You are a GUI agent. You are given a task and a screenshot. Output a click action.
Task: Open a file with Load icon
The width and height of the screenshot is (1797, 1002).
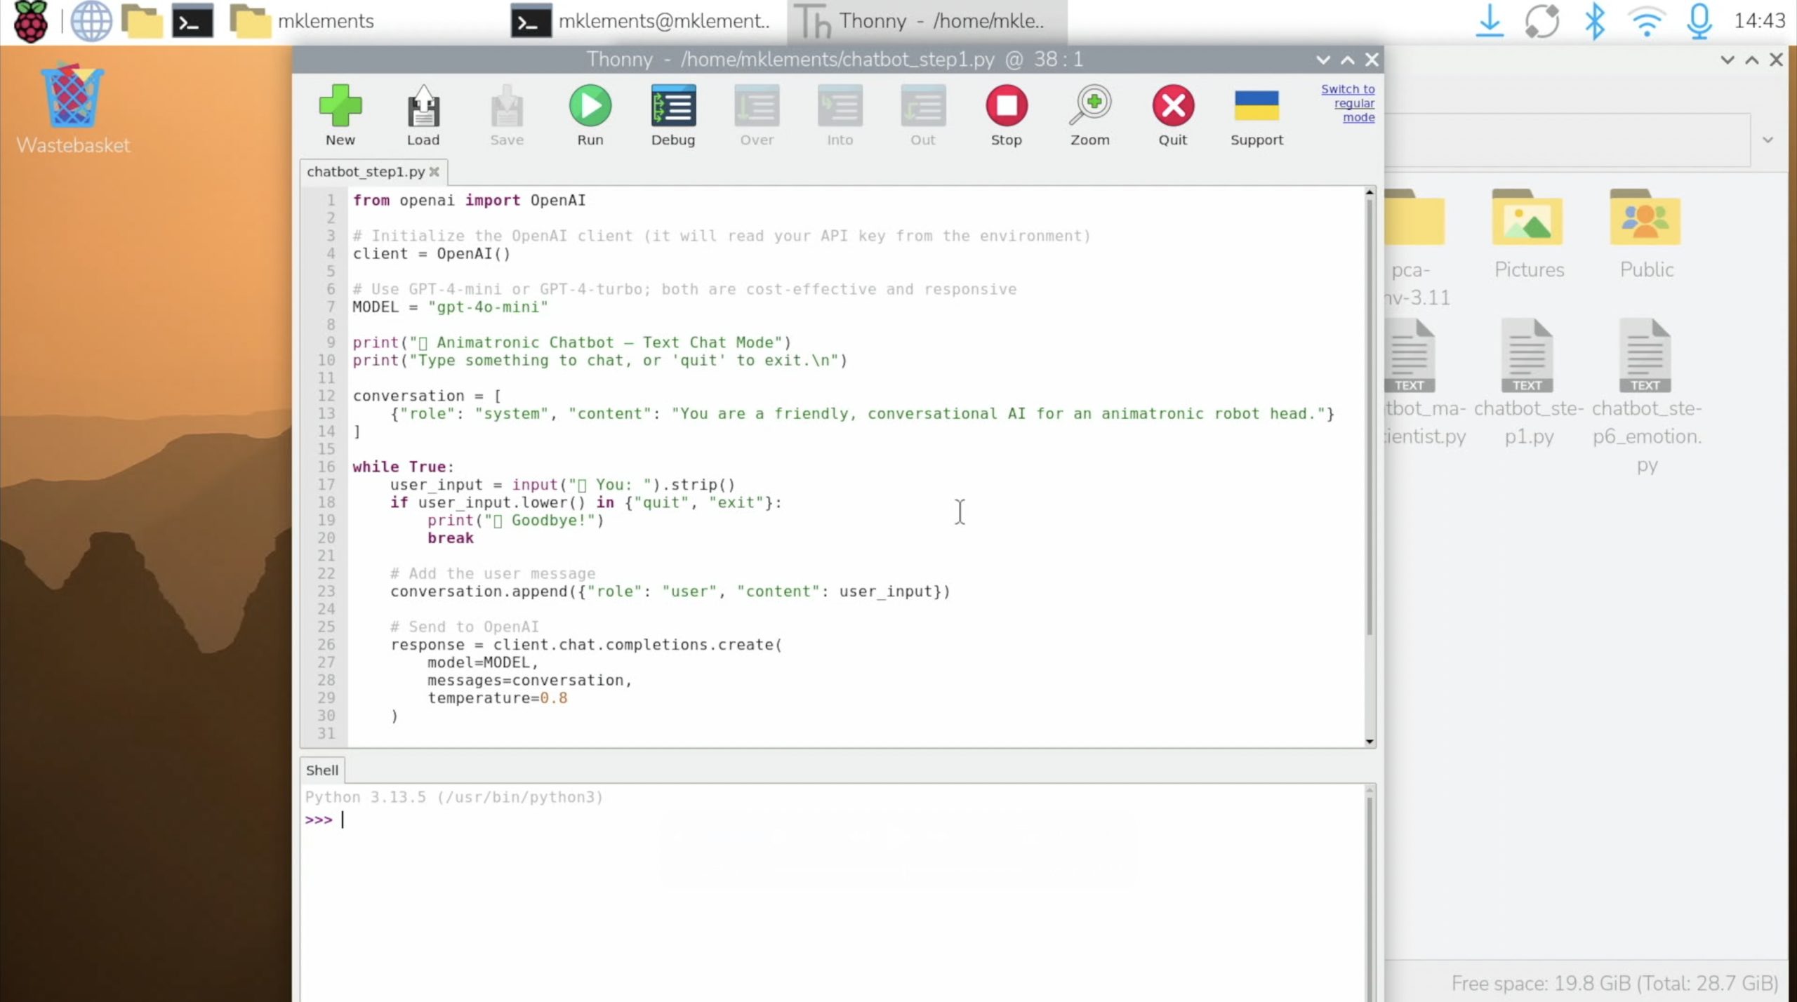tap(423, 107)
